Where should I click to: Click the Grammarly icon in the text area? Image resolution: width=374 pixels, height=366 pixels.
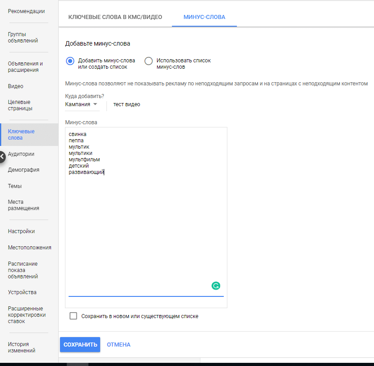tap(215, 286)
